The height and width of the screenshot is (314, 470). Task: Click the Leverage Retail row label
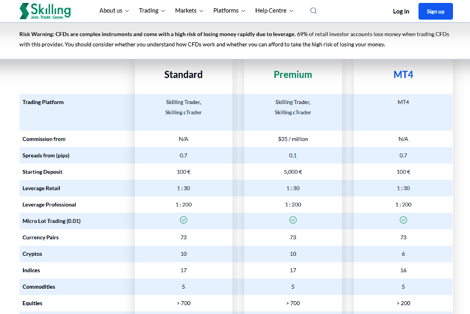coord(41,188)
